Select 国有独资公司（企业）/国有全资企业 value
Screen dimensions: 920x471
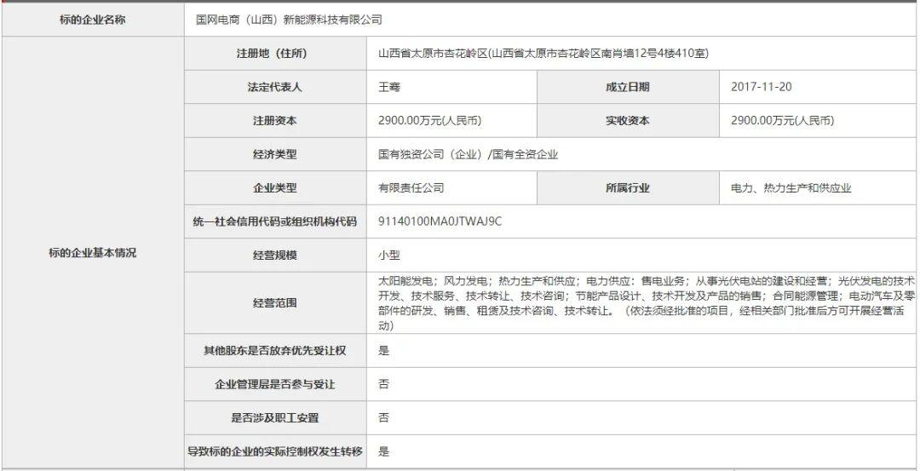pos(469,155)
